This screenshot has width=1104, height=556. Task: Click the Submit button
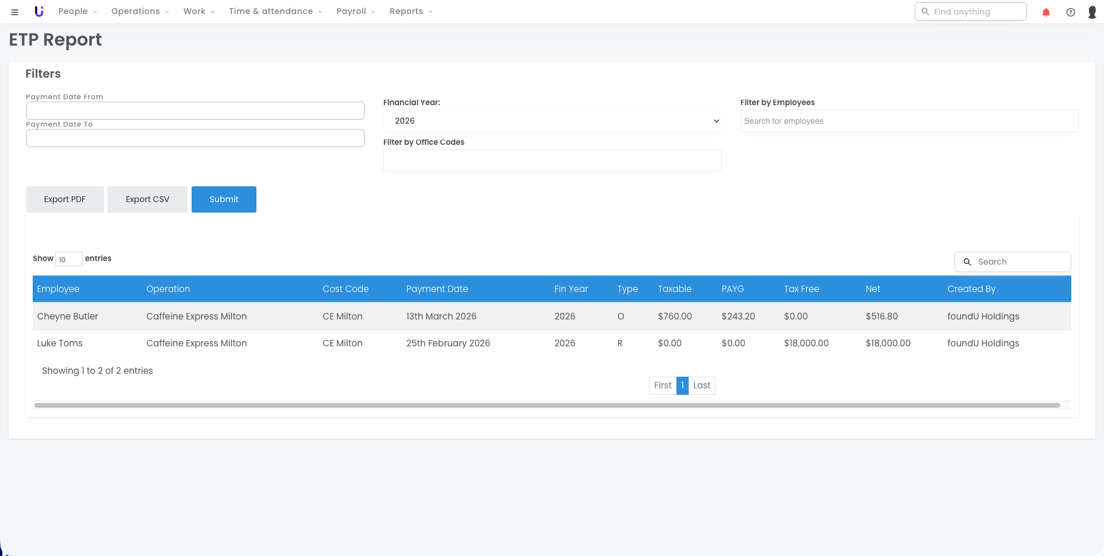pyautogui.click(x=224, y=199)
